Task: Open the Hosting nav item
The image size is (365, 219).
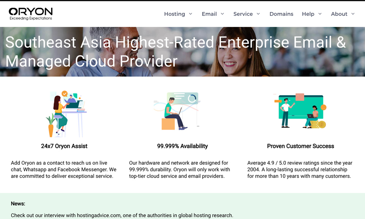Action: click(x=174, y=14)
